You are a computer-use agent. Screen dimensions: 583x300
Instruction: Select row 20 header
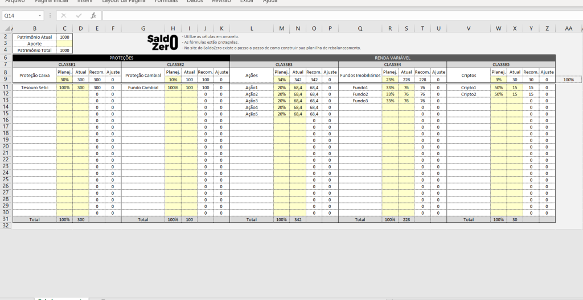[x=6, y=147]
